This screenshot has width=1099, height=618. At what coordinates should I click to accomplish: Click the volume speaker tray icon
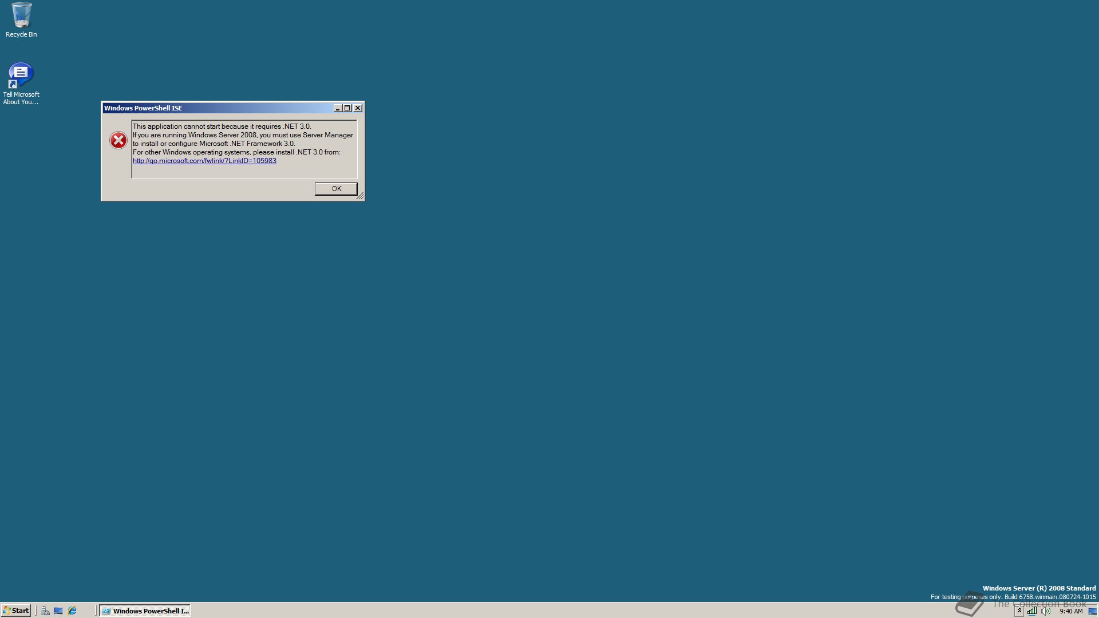pos(1046,611)
